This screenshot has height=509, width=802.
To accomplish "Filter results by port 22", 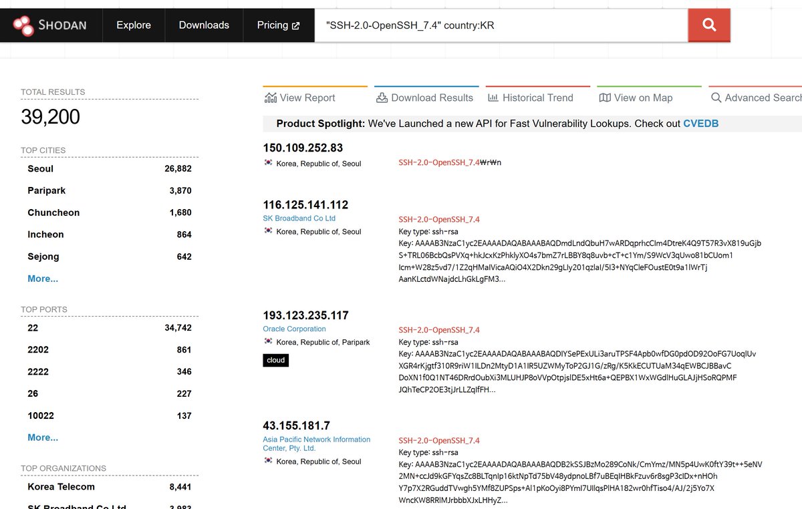I will pos(33,327).
